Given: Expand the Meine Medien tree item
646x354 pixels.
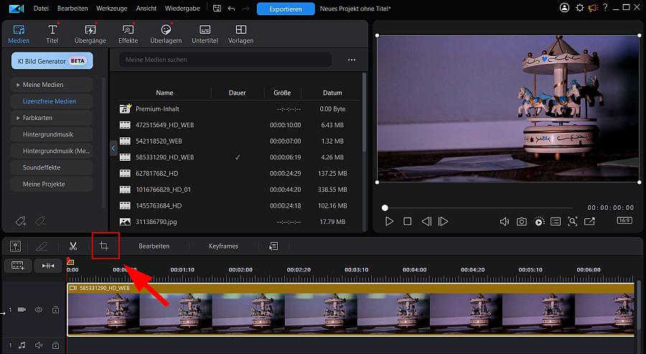Looking at the screenshot, I should (17, 85).
